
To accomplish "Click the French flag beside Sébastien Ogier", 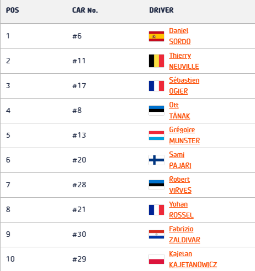I will coord(156,86).
